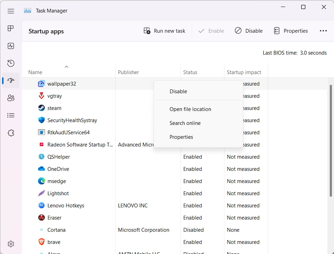This screenshot has height=254, width=334.
Task: Open Properties from the top toolbar
Action: 291,31
